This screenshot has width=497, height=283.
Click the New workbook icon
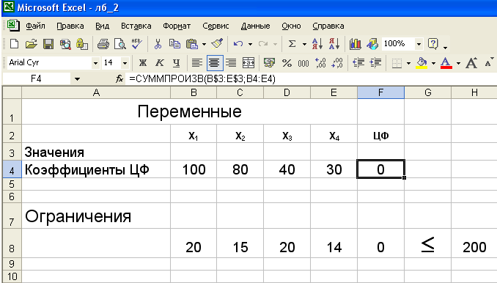click(14, 44)
